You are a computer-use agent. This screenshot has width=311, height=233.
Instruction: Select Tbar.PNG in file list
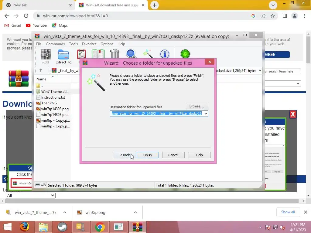(49, 103)
